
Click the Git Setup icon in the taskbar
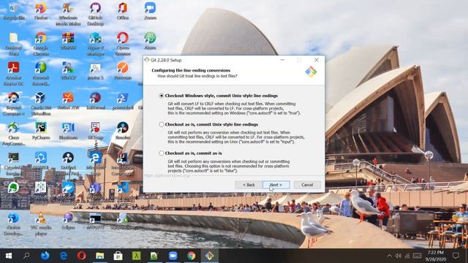210,256
